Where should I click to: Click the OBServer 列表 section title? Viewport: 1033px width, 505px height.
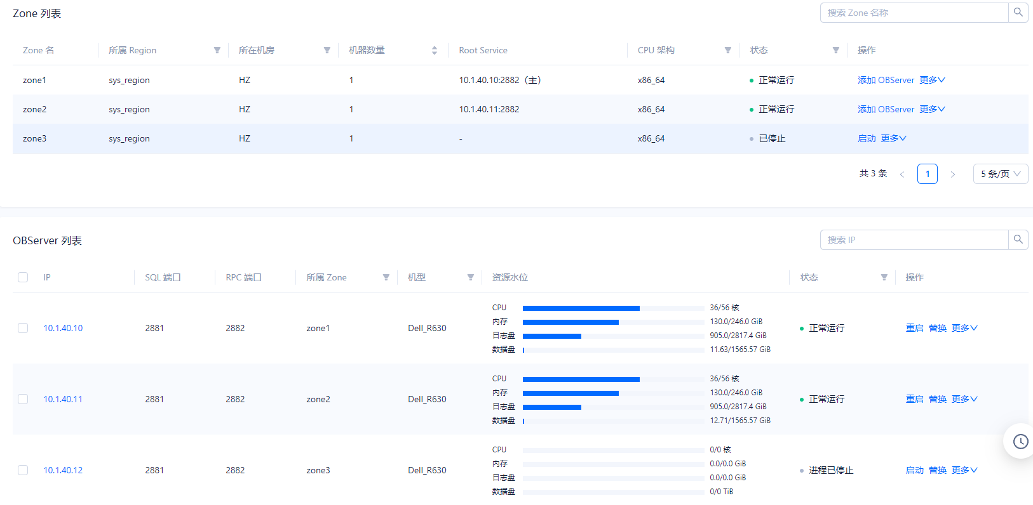pyautogui.click(x=47, y=240)
